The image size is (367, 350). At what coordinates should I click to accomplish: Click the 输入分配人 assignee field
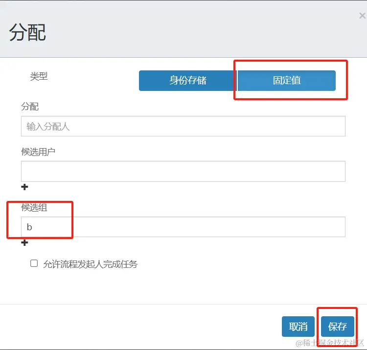coord(183,126)
